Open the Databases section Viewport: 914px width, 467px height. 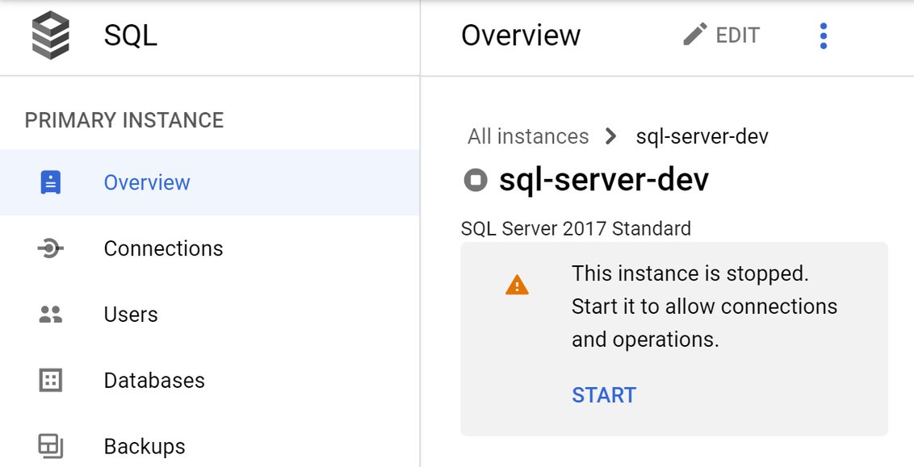210,380
